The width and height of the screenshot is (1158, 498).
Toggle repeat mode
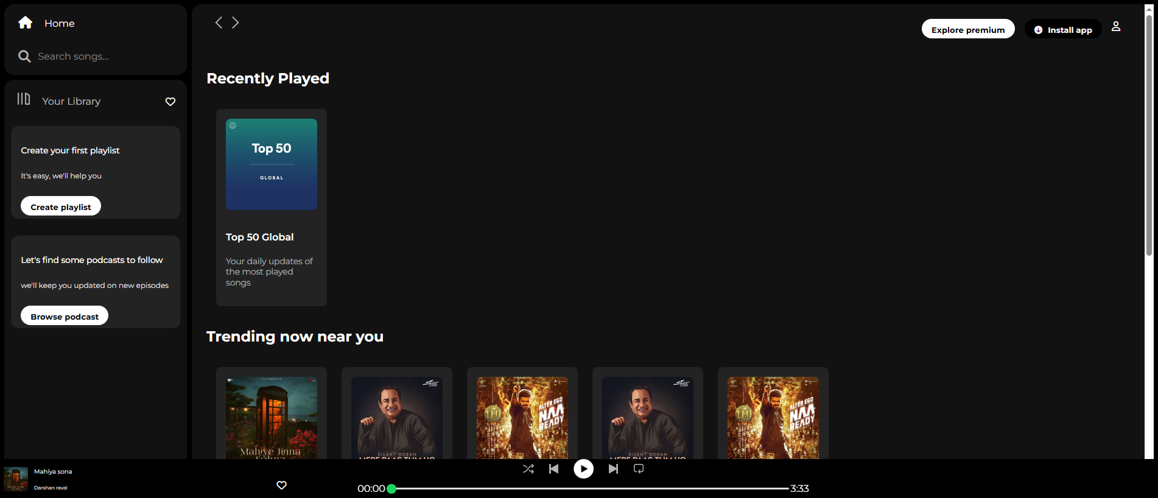(639, 469)
